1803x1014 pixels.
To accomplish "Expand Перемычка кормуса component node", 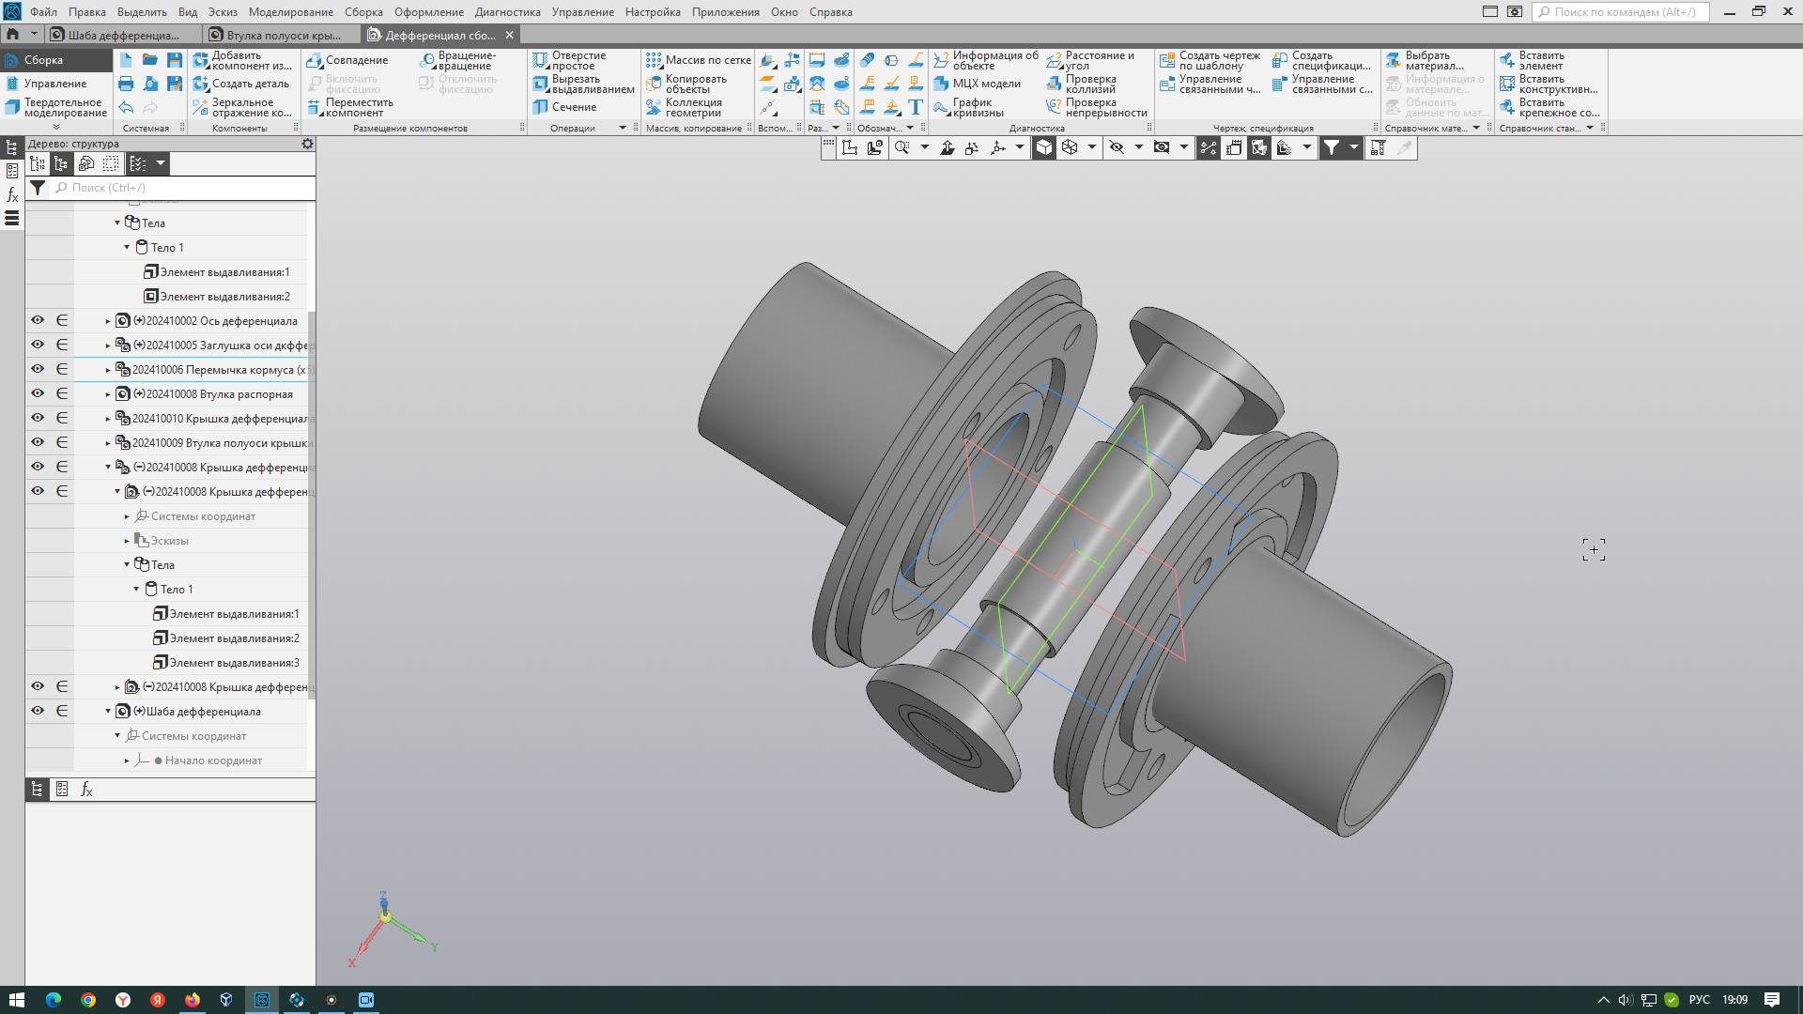I will 108,370.
